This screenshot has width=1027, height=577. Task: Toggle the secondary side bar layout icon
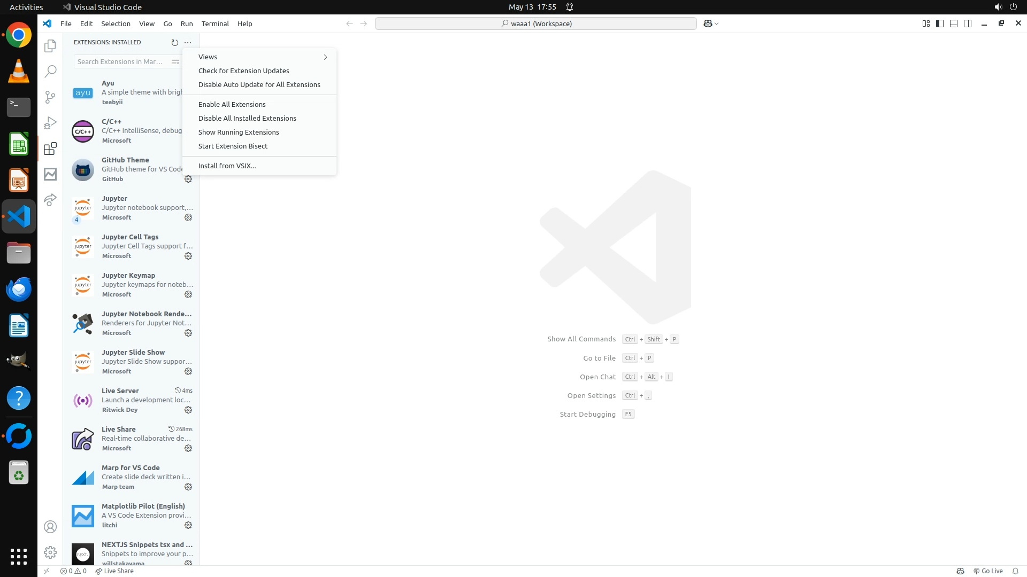click(968, 24)
